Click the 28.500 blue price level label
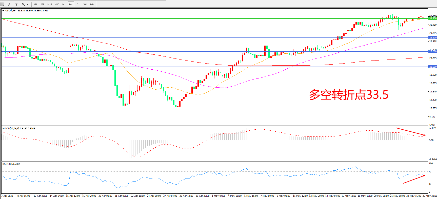This screenshot has height=199, width=437. 432,38
